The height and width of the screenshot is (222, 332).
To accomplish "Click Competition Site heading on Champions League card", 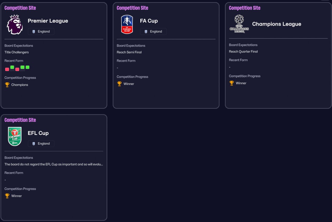I will [x=244, y=8].
